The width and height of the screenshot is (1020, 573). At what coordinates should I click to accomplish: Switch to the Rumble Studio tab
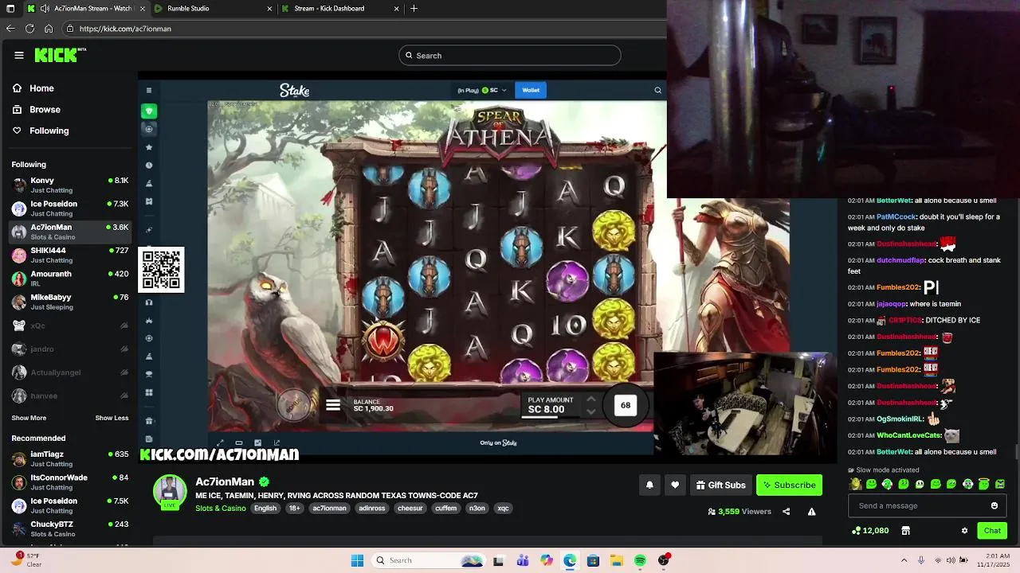(x=211, y=8)
